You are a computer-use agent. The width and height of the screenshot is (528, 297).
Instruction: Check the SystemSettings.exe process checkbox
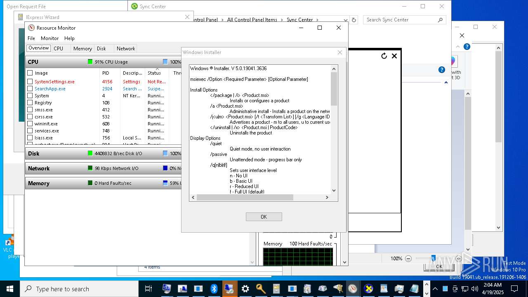[30, 82]
